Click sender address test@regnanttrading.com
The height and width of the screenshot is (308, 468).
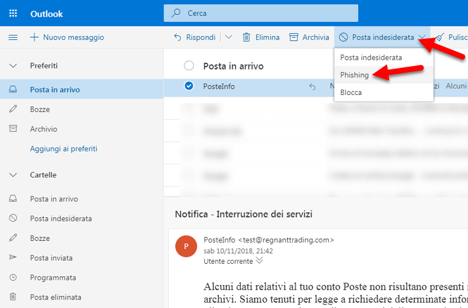tap(286, 240)
